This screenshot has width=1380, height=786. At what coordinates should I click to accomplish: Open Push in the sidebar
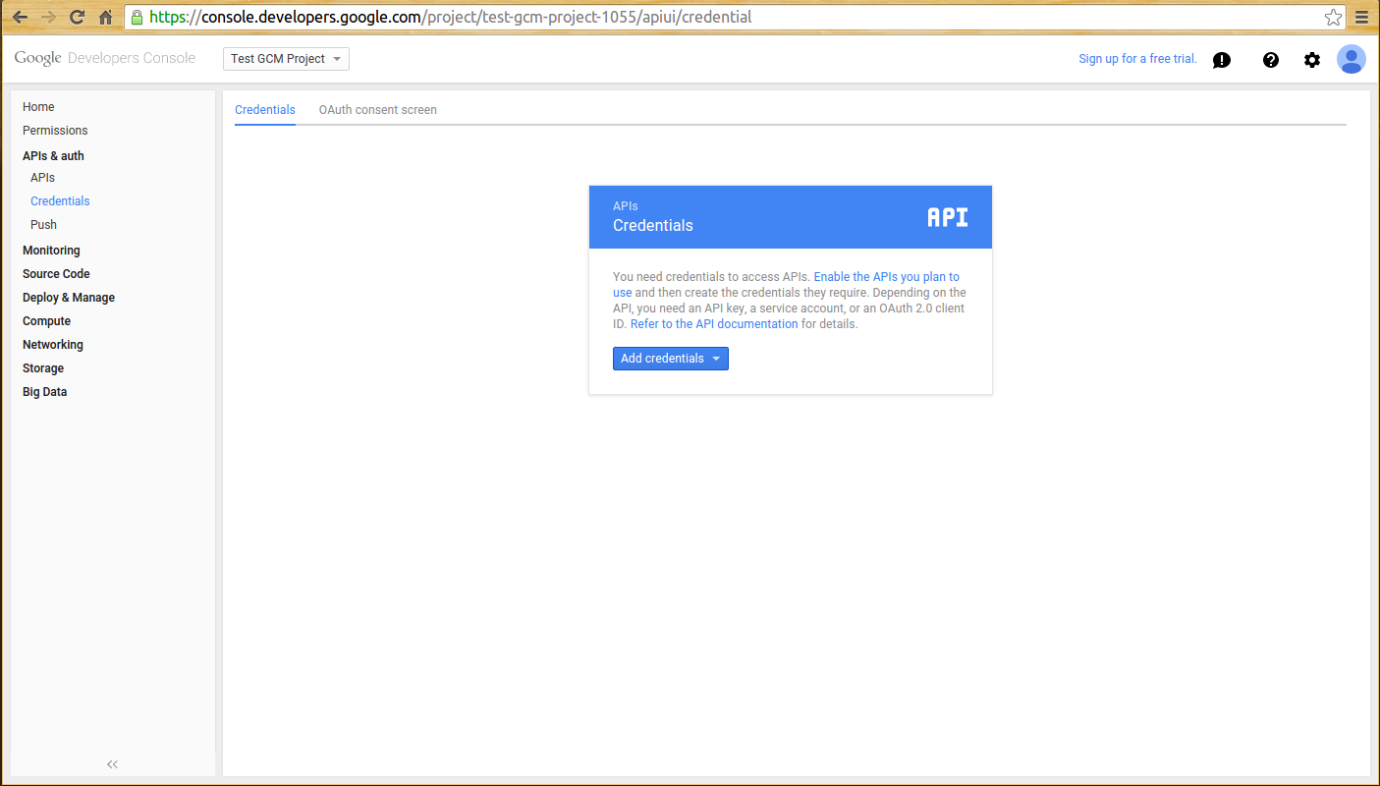click(43, 225)
